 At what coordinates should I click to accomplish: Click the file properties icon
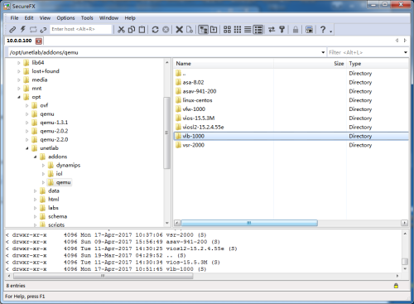click(x=190, y=29)
